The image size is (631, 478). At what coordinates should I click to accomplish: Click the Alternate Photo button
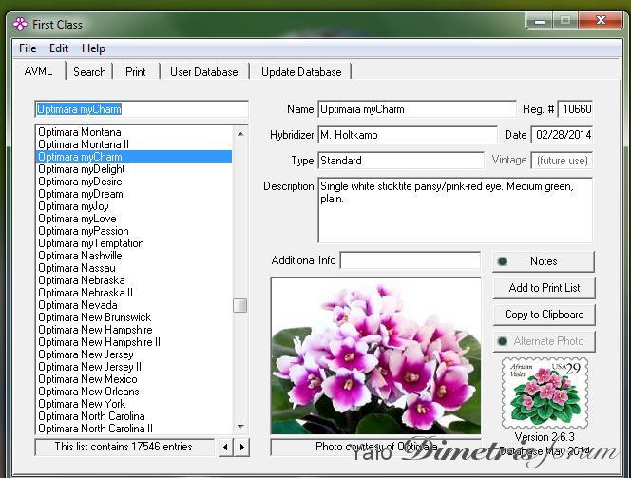545,341
